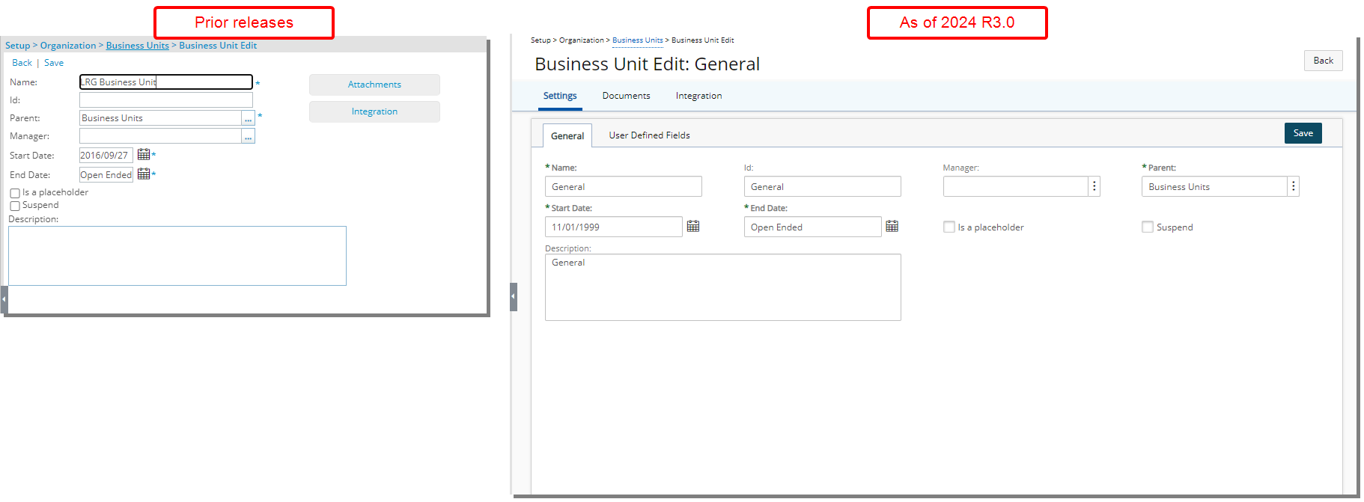The width and height of the screenshot is (1364, 502).
Task: Switch to the Documents tab
Action: pyautogui.click(x=626, y=96)
